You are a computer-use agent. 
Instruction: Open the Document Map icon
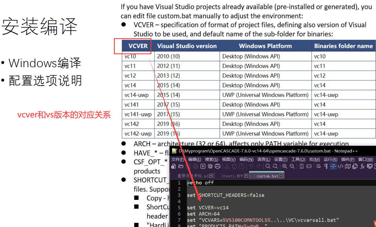click(x=348, y=166)
